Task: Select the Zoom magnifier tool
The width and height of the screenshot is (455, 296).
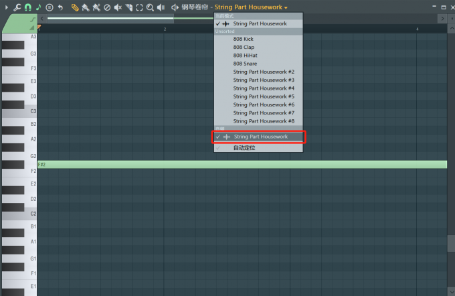Action: 150,7
